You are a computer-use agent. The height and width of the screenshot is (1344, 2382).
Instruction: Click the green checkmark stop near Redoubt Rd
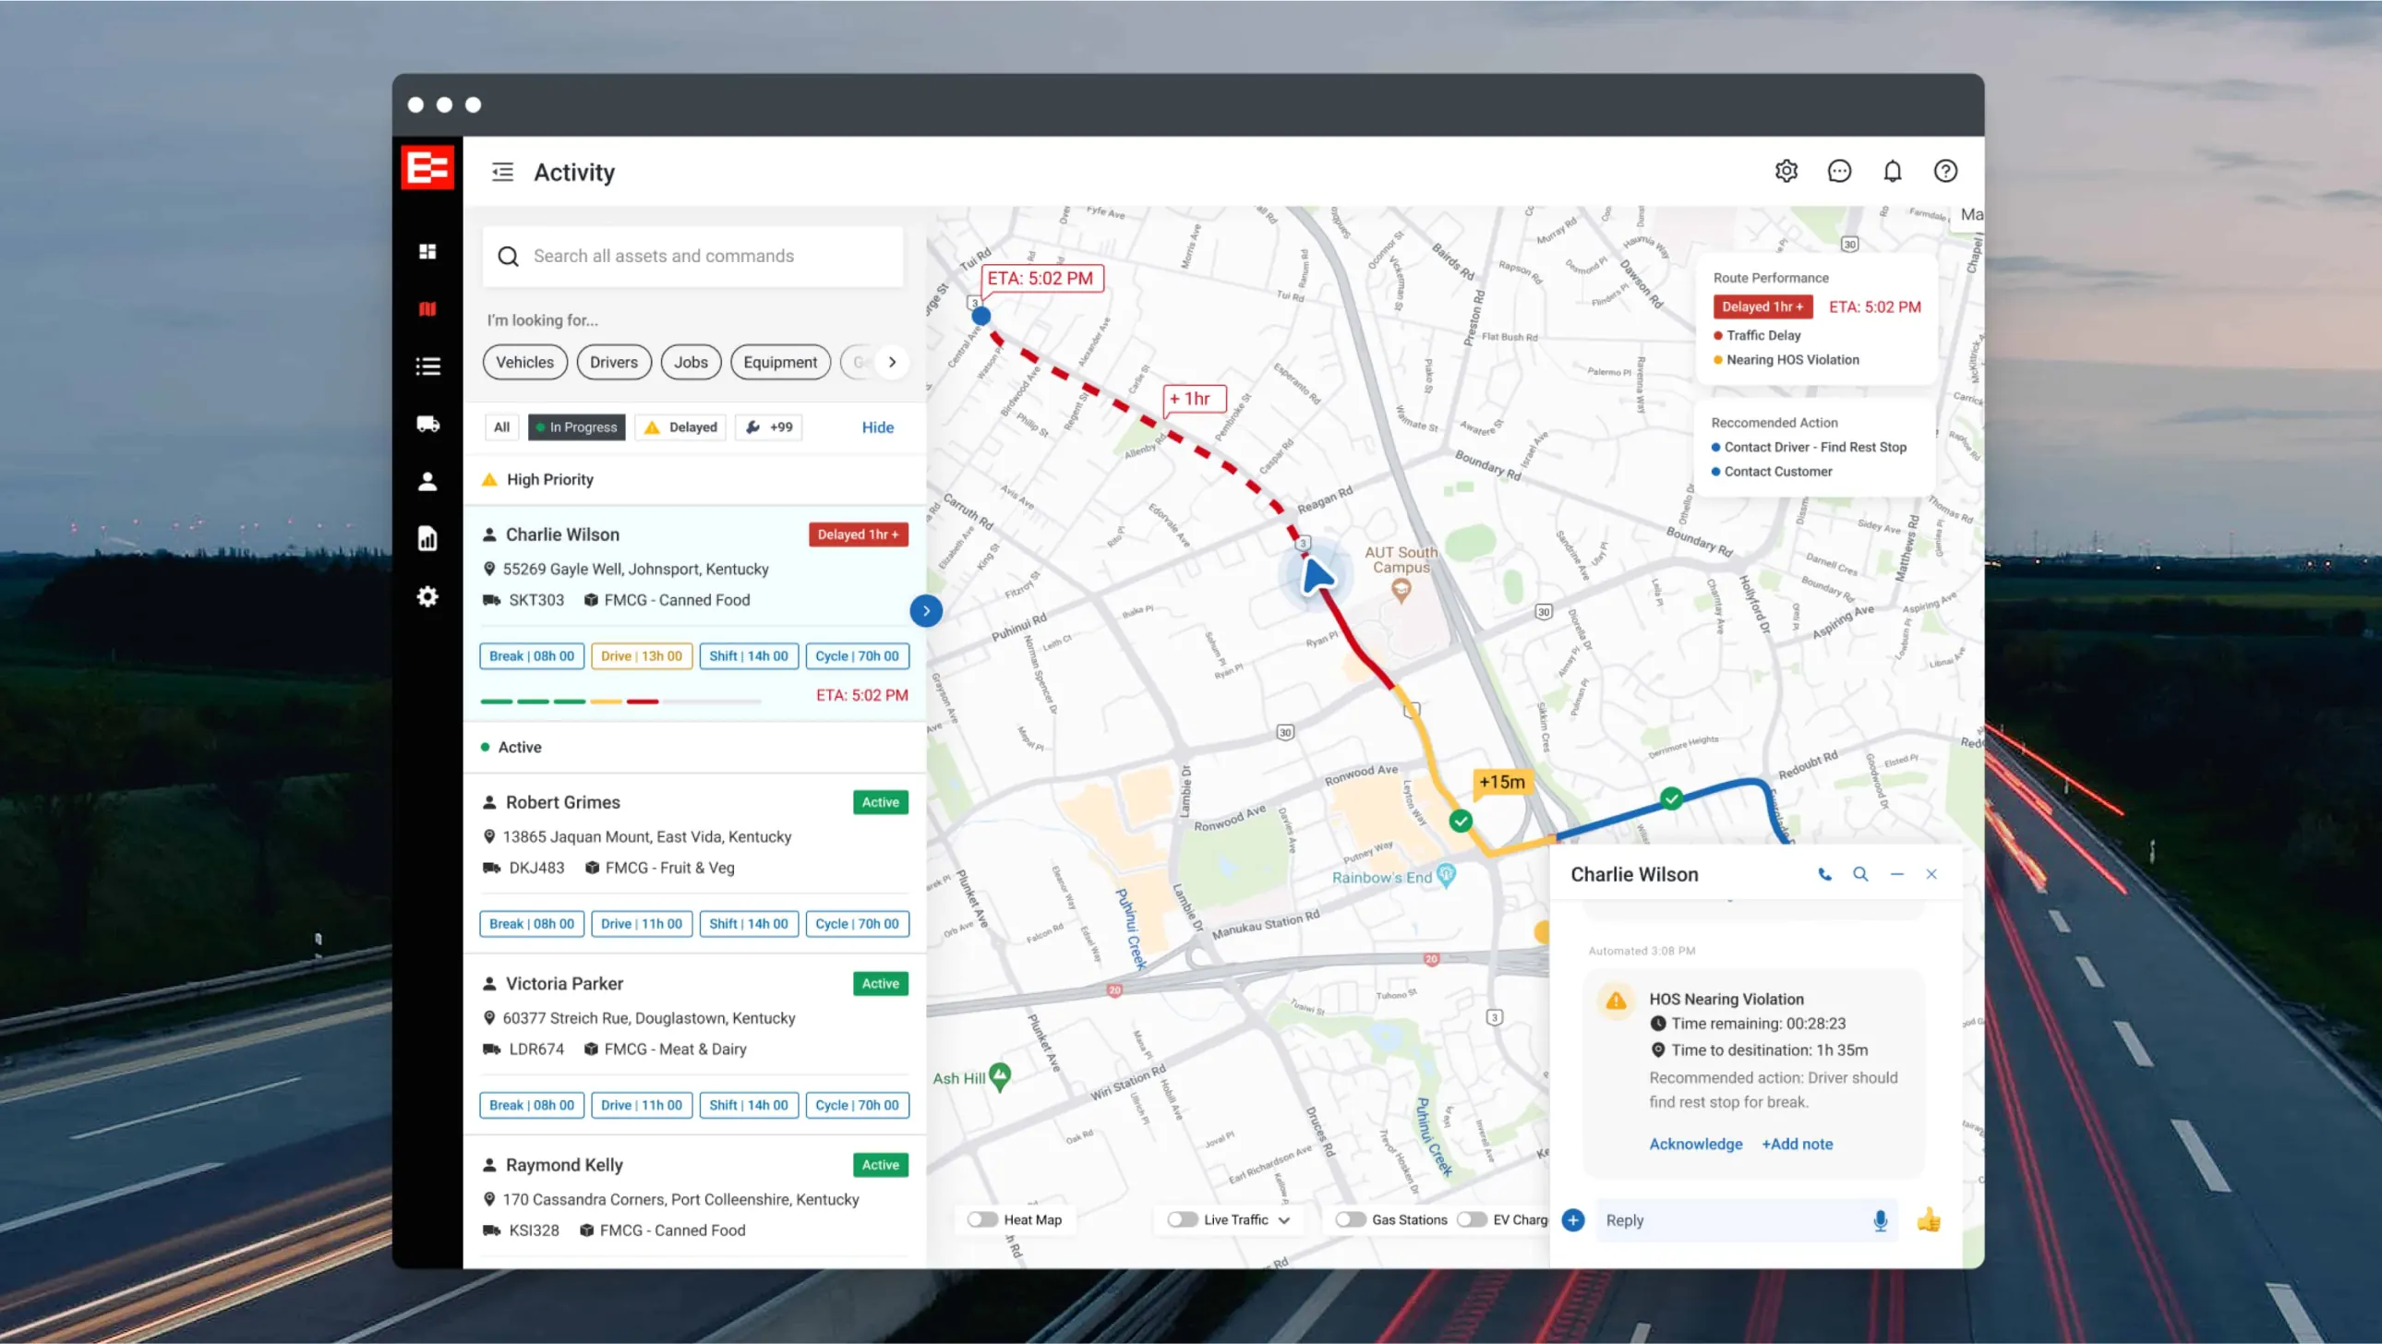[x=1671, y=798]
